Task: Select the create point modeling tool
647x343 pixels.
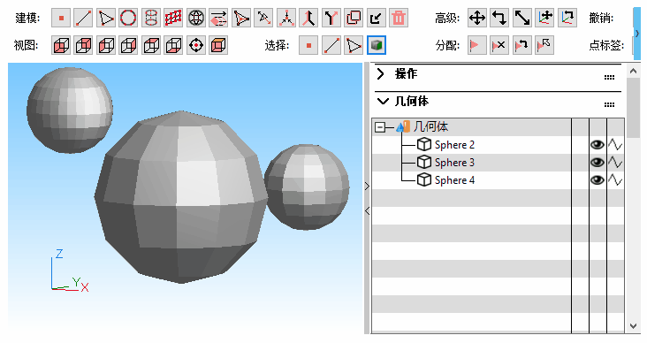Action: click(x=61, y=19)
